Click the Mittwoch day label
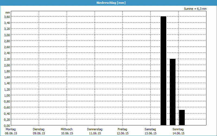 66,129
